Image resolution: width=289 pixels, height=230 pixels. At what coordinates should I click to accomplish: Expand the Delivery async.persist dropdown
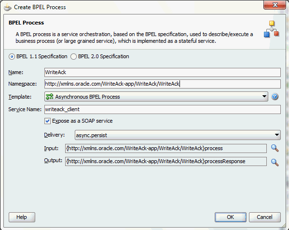click(276, 135)
